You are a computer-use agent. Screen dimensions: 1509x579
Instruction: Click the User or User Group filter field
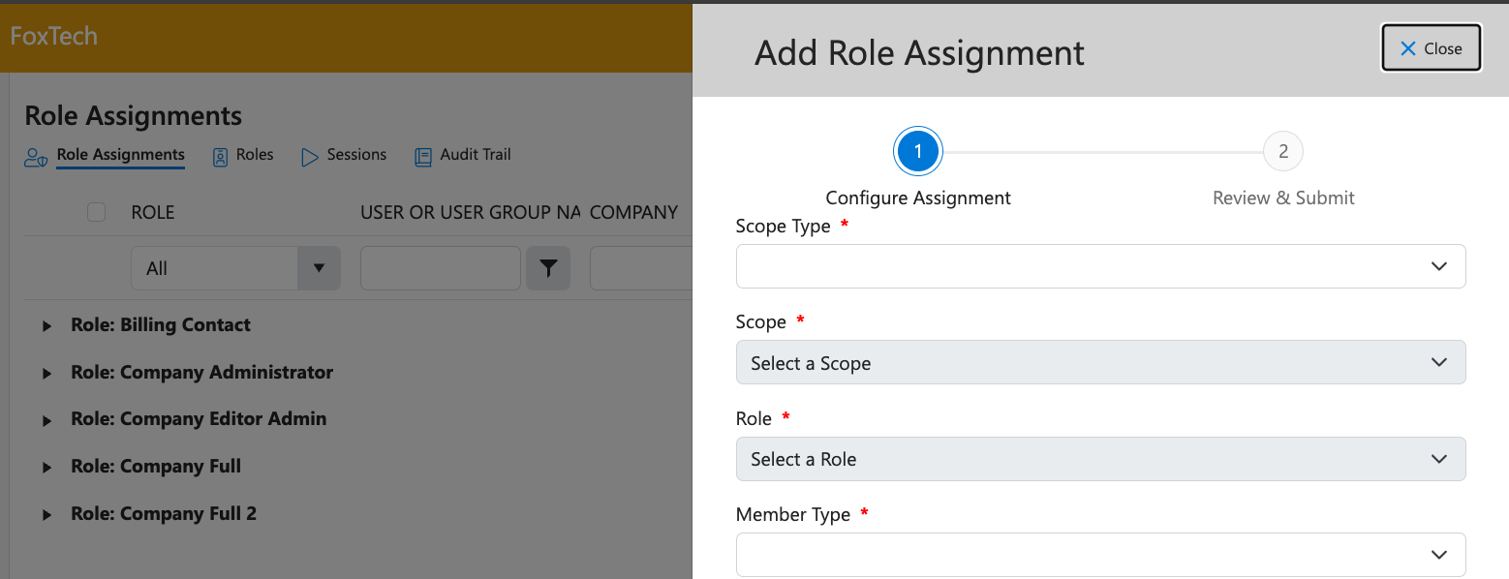(x=441, y=268)
